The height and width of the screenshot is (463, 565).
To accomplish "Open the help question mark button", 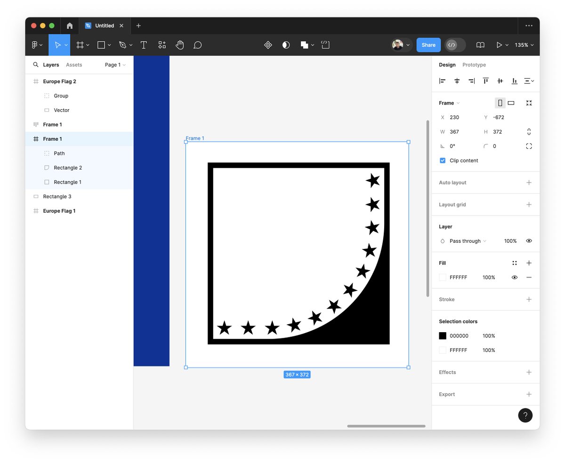I will click(525, 415).
